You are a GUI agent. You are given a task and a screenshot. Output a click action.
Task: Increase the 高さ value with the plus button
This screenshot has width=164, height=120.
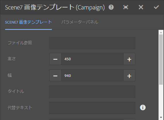(x=129, y=59)
